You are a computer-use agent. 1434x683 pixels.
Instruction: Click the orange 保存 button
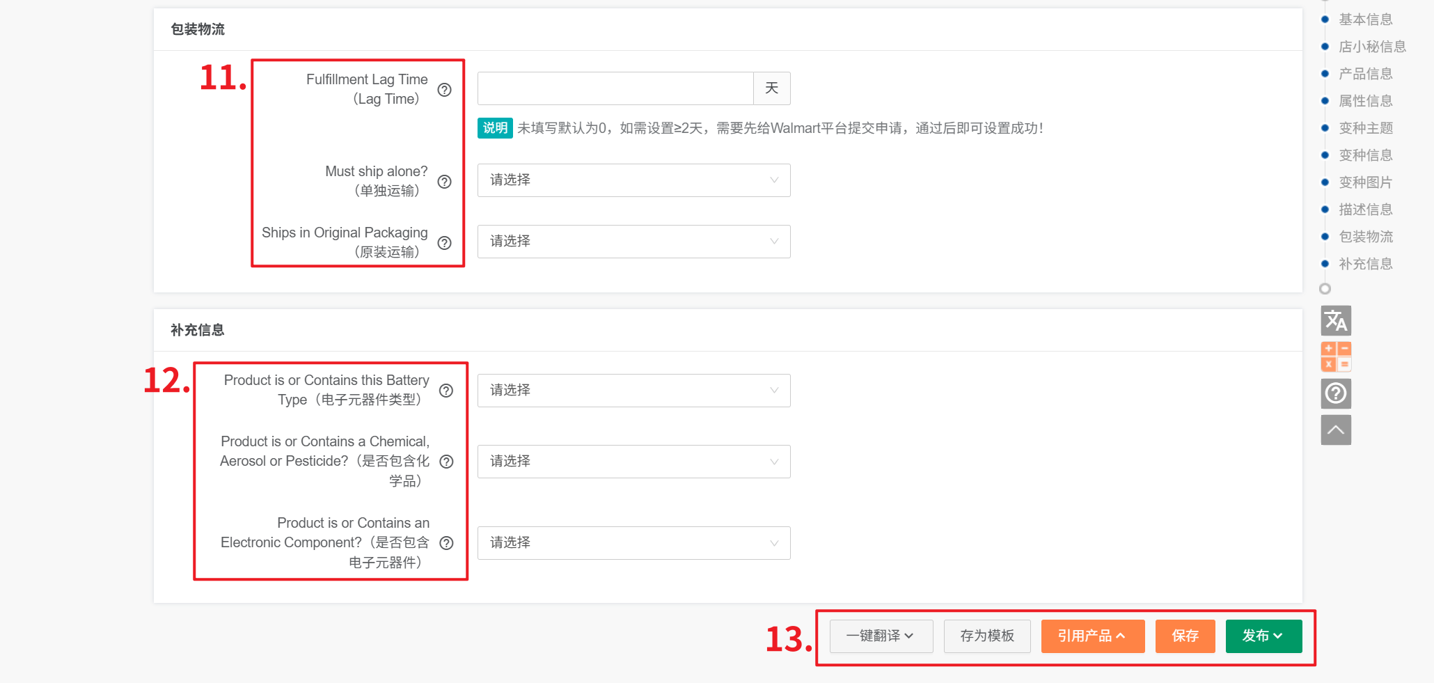point(1185,636)
